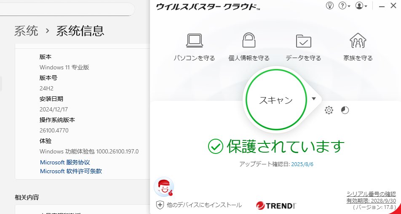Image resolution: width=401 pixels, height=214 pixels.
Task: Open Microsoft 软件许可条款 link in Settings
Action: 71,171
